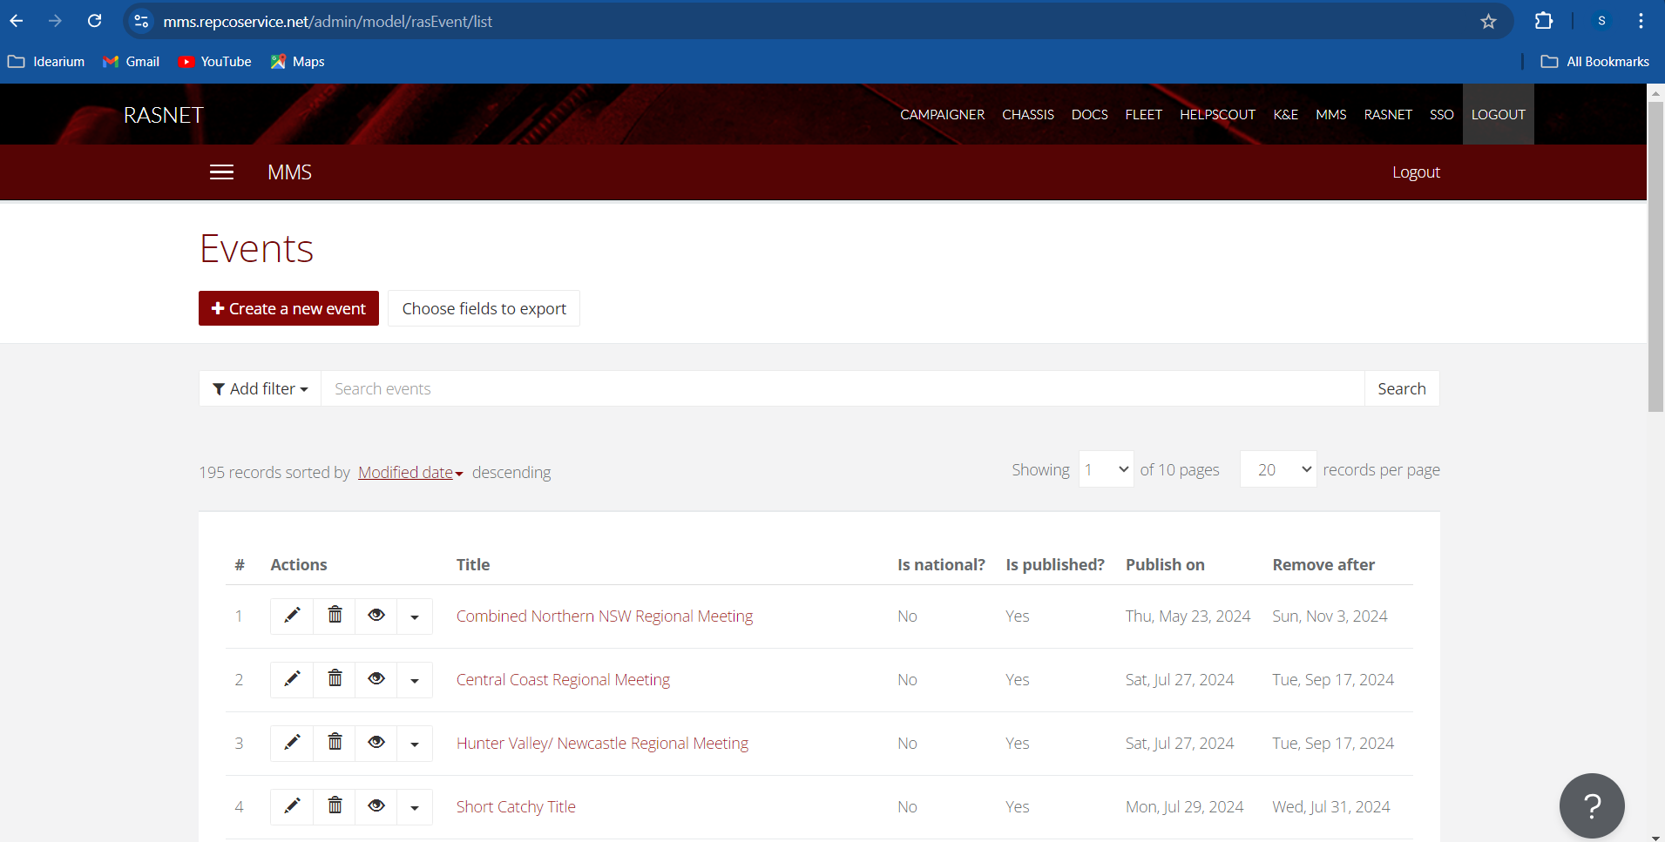Open the Idearium bookmark folder
The width and height of the screenshot is (1665, 842).
[x=46, y=62]
